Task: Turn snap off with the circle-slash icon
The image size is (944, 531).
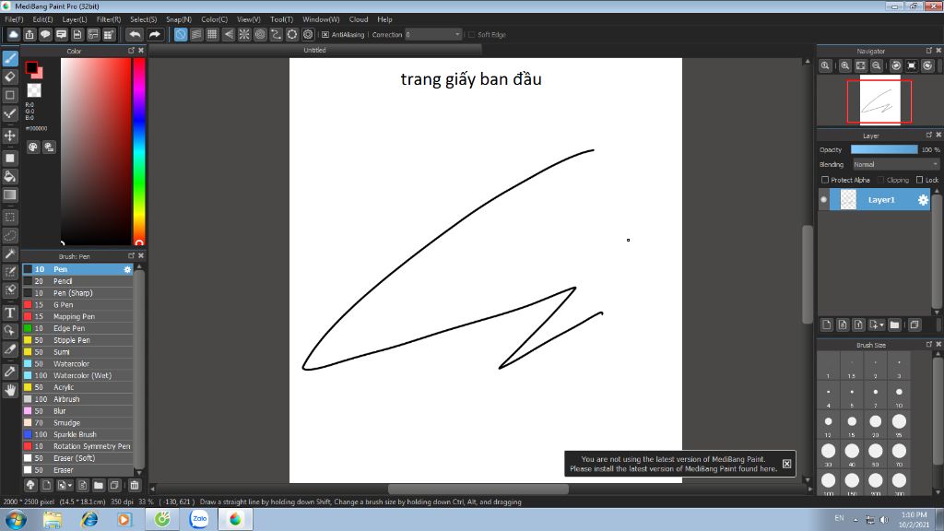Action: (181, 35)
